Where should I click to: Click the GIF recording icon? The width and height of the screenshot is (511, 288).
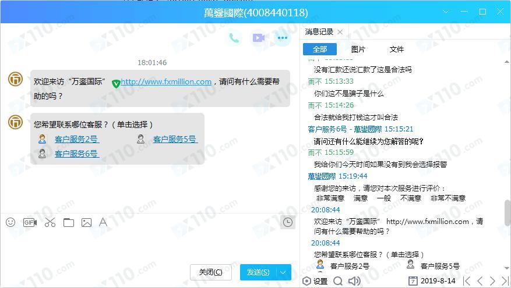tap(30, 222)
